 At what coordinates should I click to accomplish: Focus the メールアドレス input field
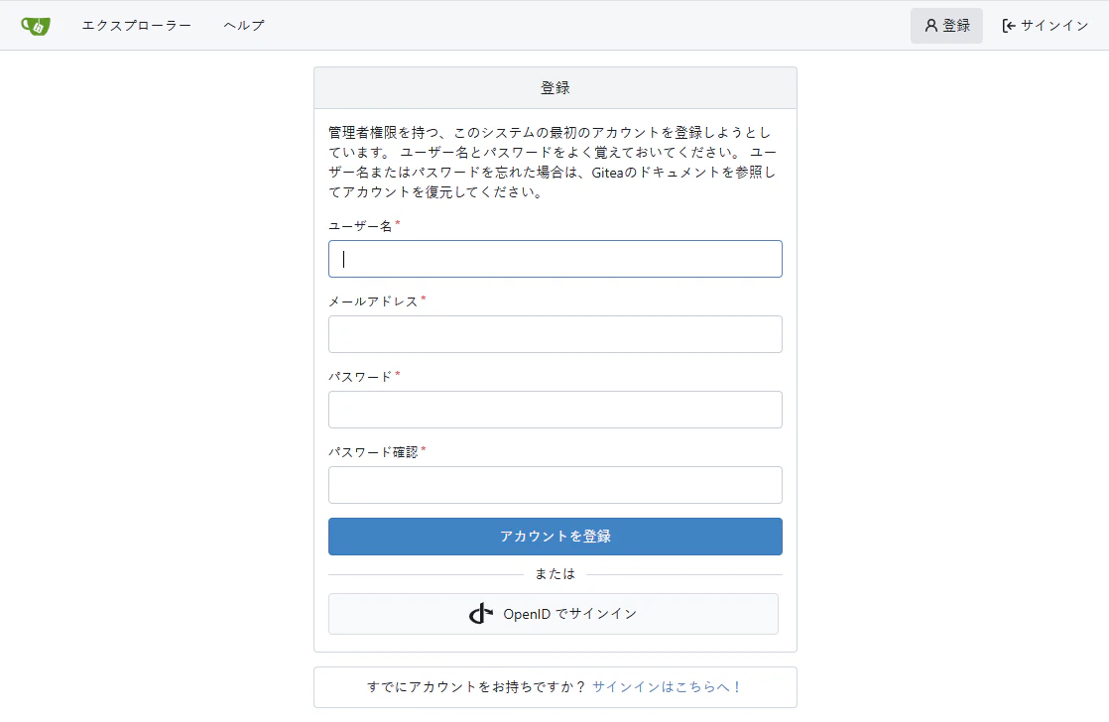pos(555,334)
